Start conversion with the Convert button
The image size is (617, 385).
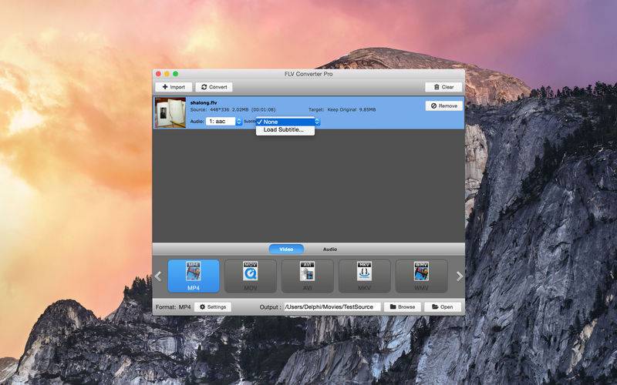tap(214, 87)
